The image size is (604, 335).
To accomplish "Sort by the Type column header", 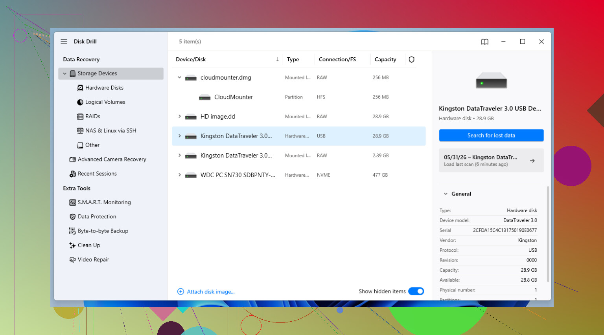I will pos(293,60).
